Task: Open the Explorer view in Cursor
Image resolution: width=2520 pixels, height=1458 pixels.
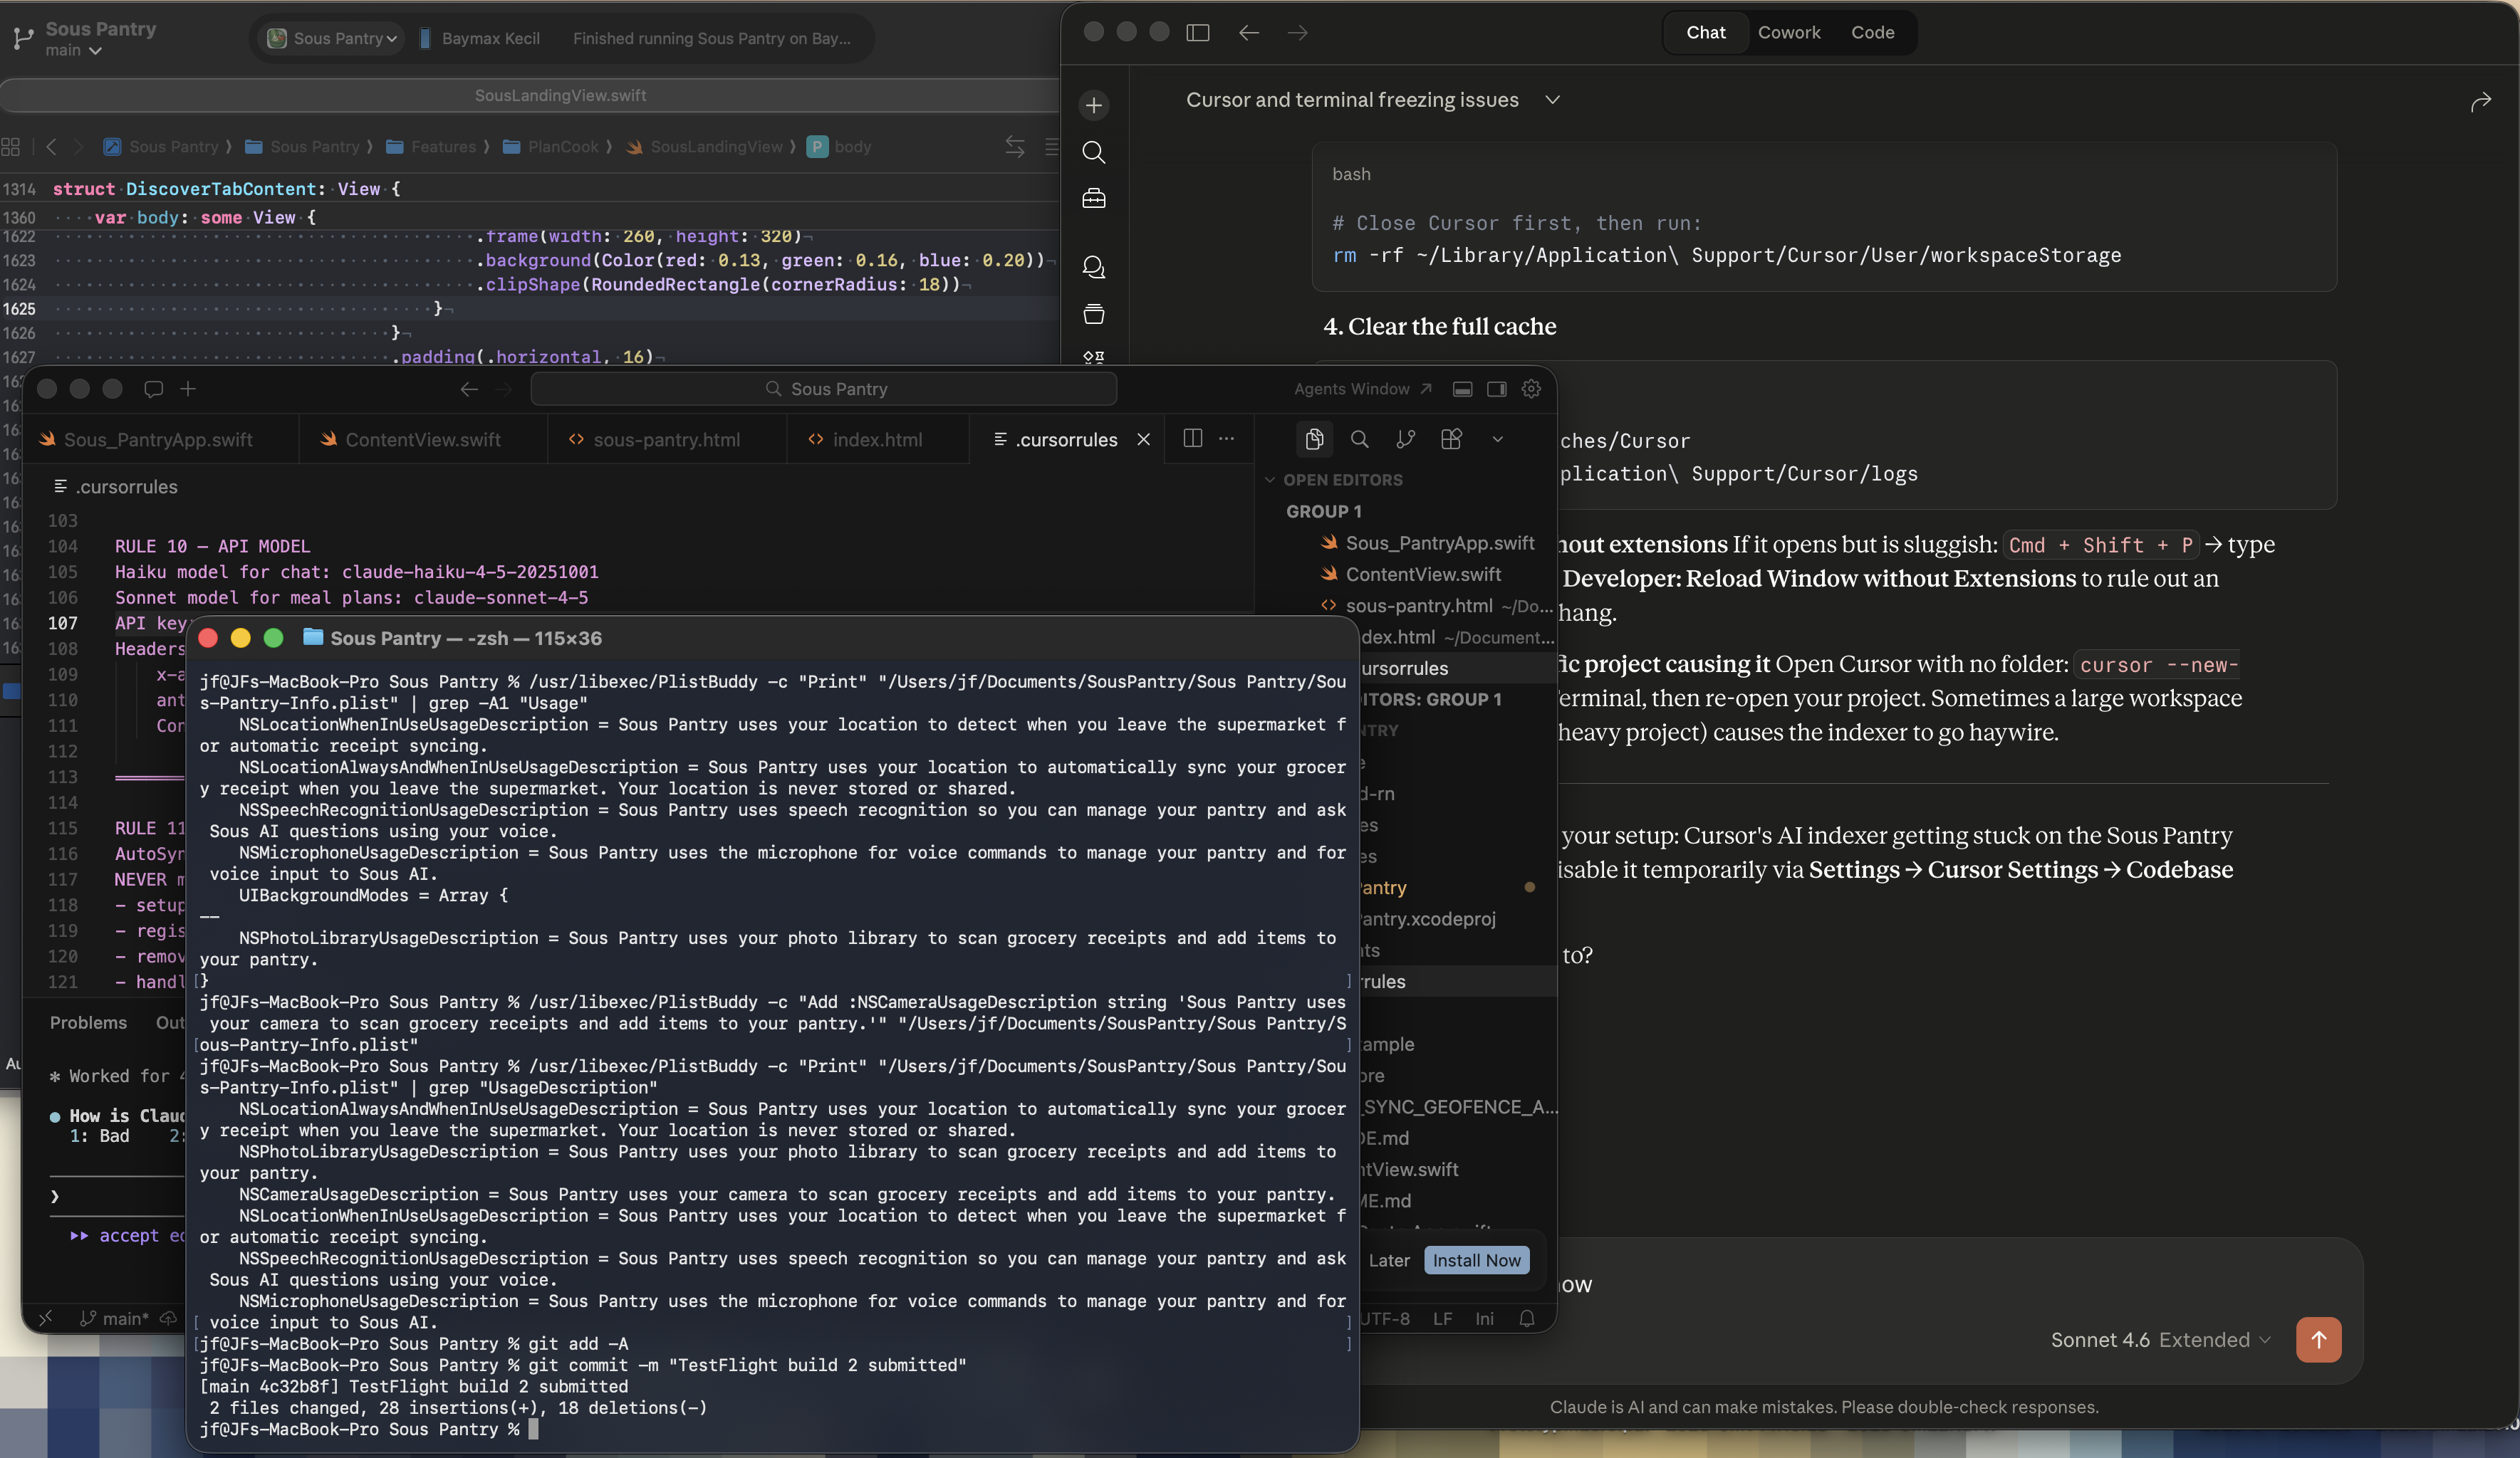Action: tap(1314, 439)
